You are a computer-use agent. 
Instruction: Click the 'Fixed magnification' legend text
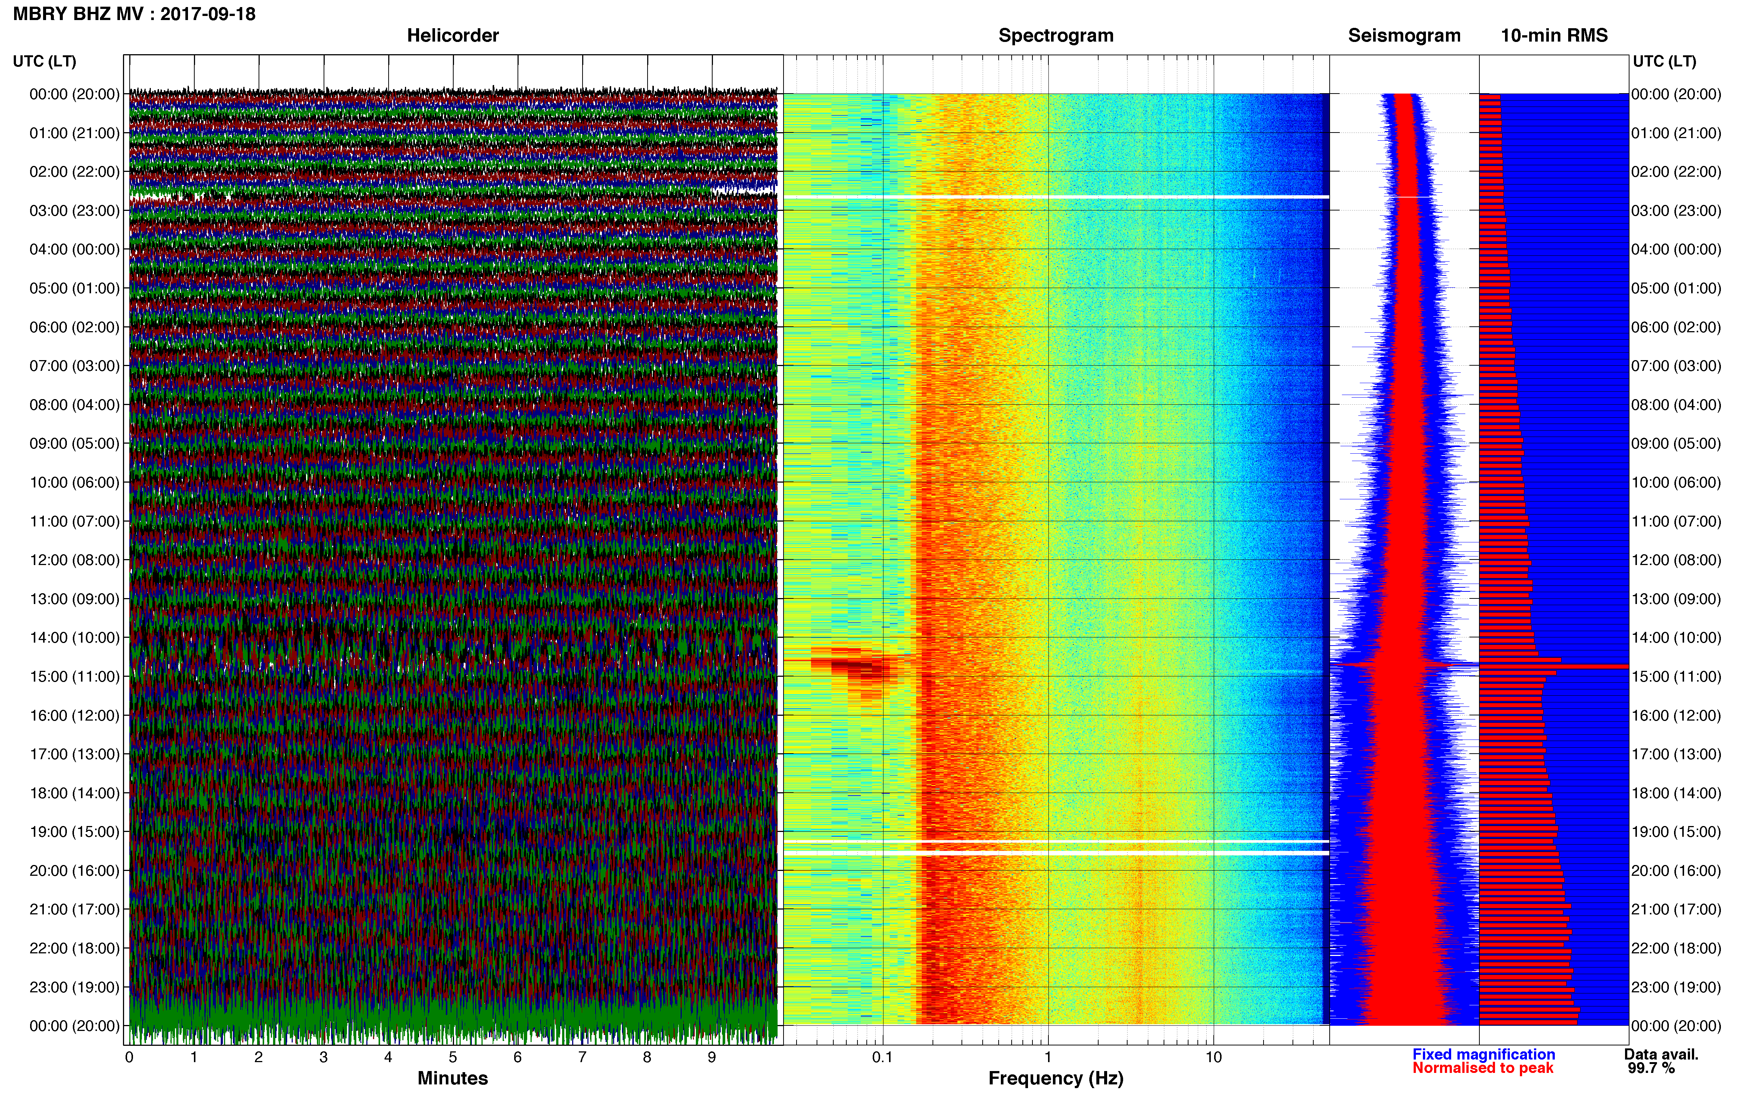[x=1483, y=1054]
